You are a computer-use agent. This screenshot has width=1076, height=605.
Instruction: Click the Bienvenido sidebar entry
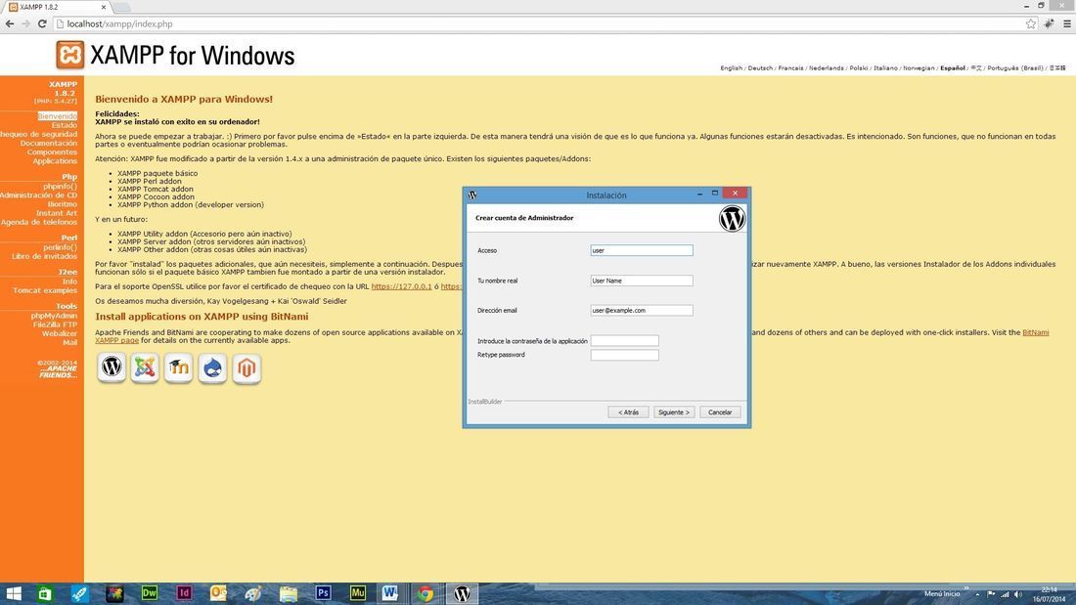(58, 116)
